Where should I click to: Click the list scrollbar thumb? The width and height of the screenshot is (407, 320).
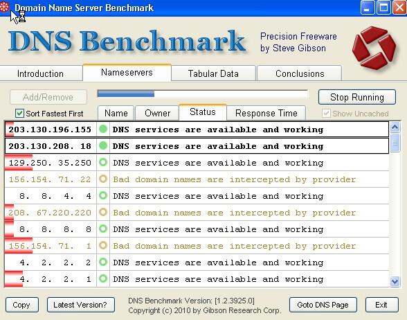pos(395,143)
